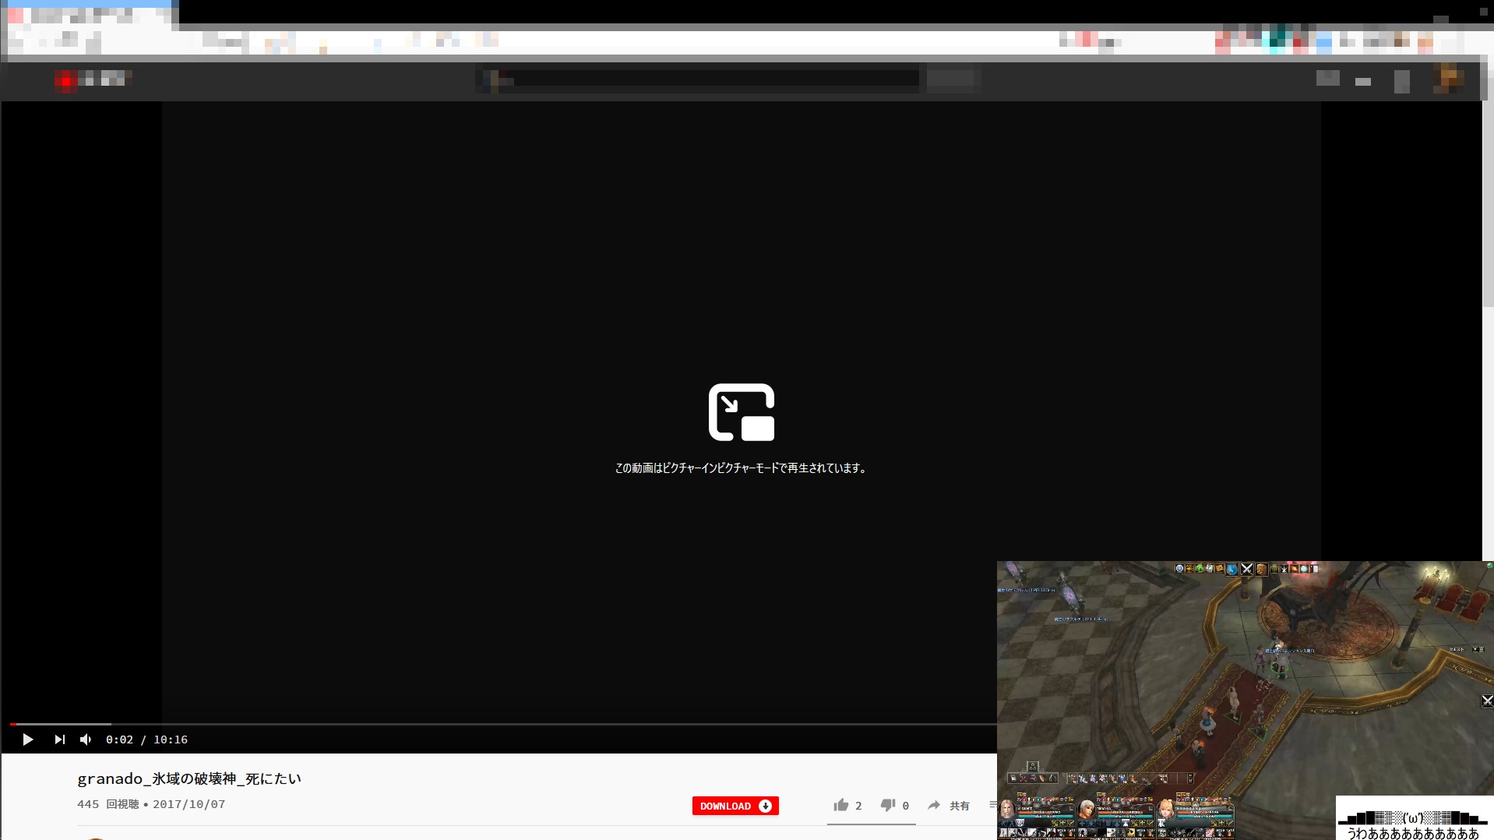1494x840 pixels.
Task: Dislike the video with thumbs-down icon
Action: [888, 805]
